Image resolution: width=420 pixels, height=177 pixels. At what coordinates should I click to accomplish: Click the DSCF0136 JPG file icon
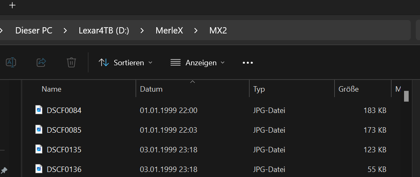tap(39, 169)
